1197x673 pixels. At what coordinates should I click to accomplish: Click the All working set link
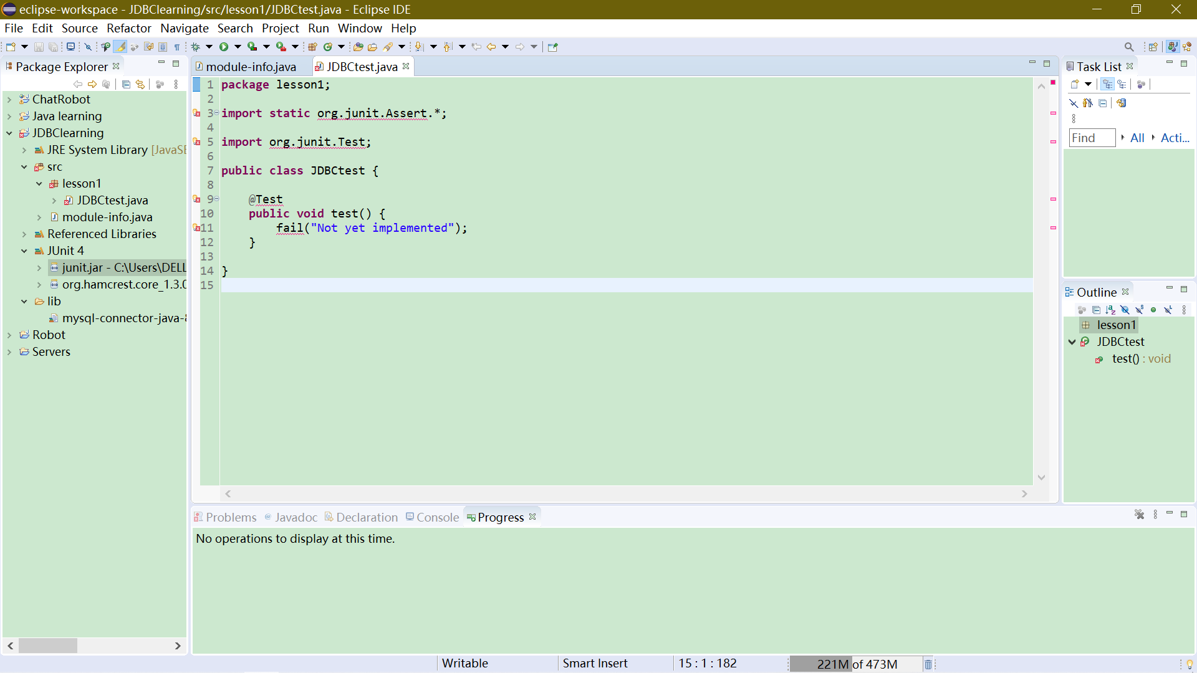click(x=1137, y=138)
